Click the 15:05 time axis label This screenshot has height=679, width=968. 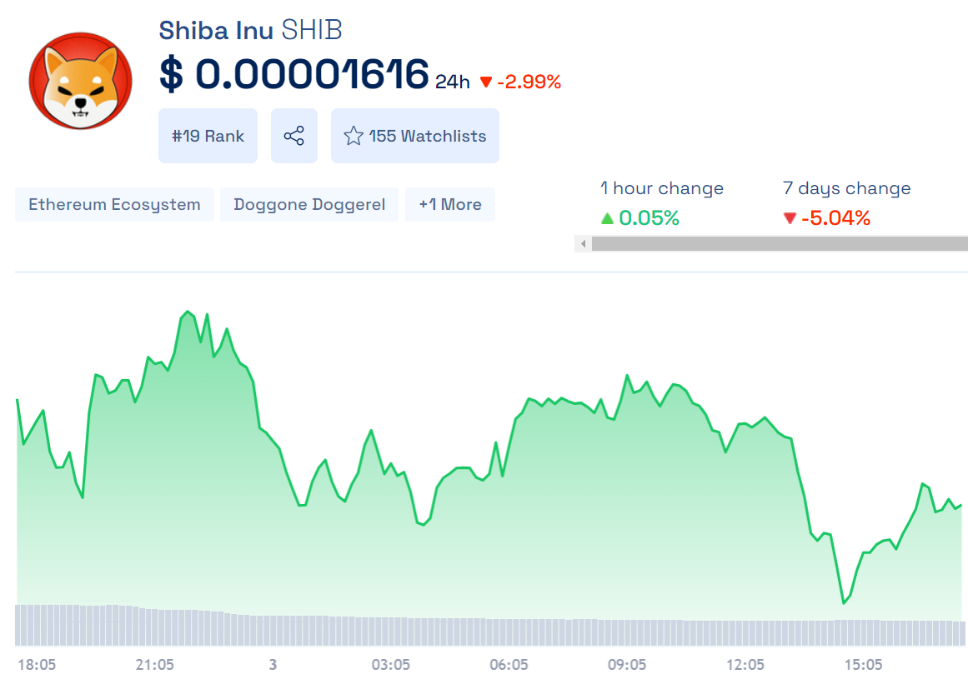tap(863, 665)
